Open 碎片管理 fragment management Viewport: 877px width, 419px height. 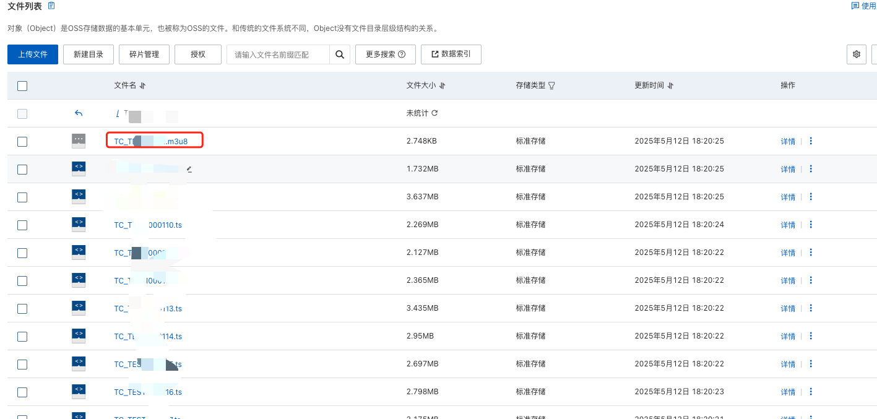coord(144,54)
